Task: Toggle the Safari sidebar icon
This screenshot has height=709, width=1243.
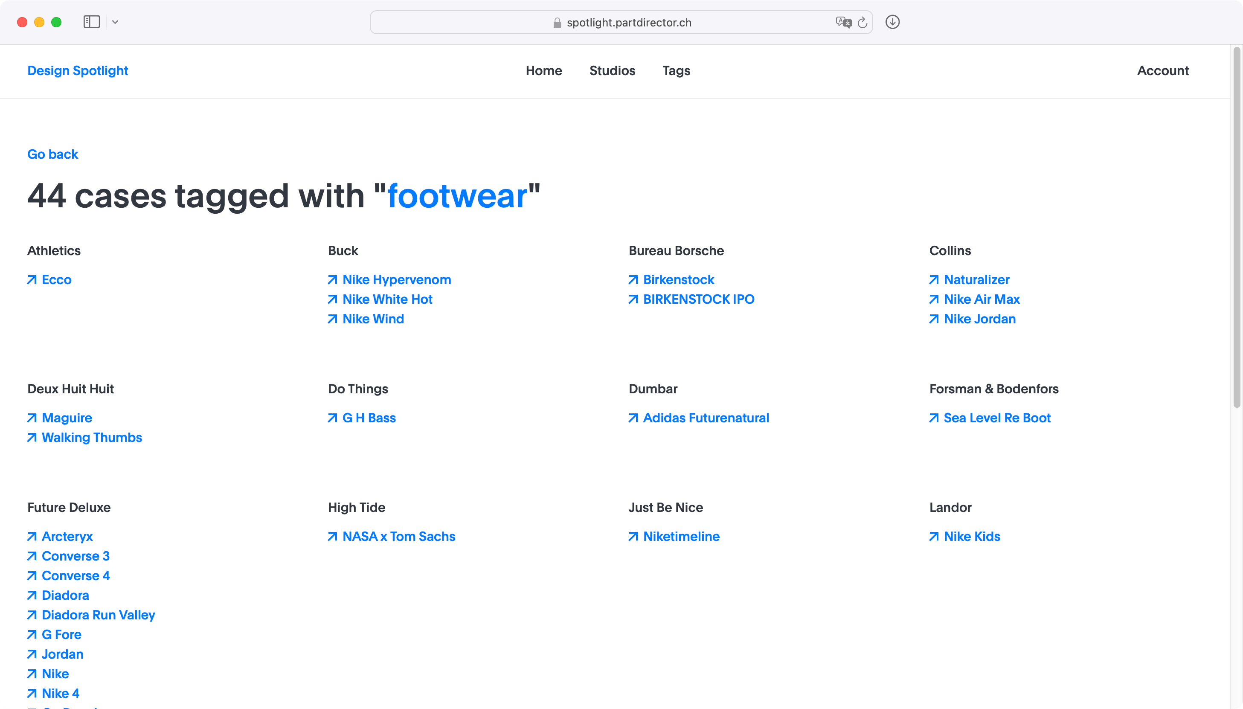Action: (x=92, y=22)
